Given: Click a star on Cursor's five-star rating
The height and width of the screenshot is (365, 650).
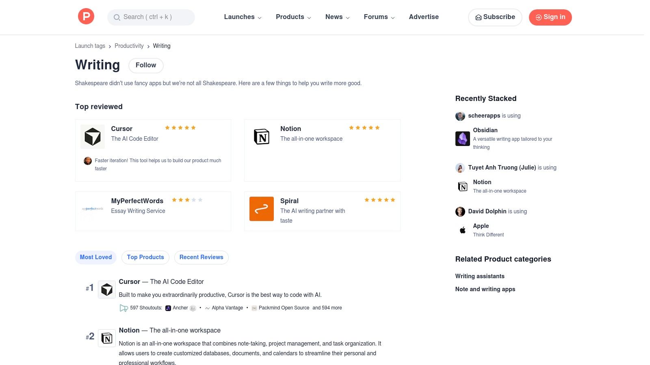Looking at the screenshot, I should (180, 127).
